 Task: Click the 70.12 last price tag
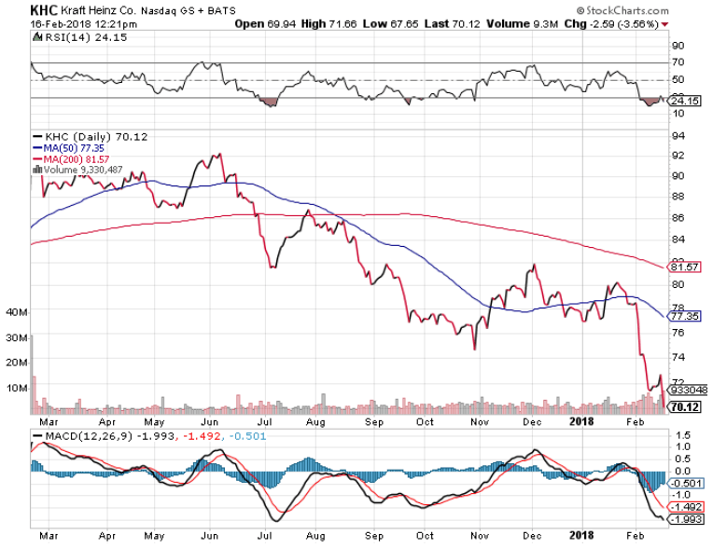[686, 406]
